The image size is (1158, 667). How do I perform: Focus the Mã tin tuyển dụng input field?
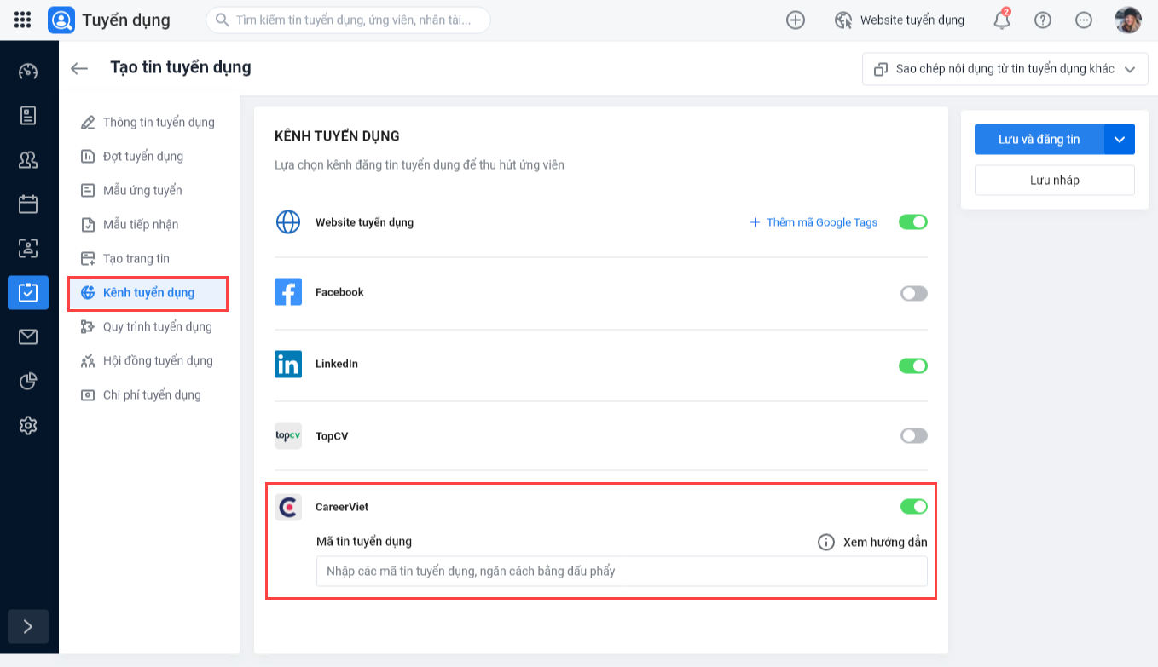(x=622, y=571)
